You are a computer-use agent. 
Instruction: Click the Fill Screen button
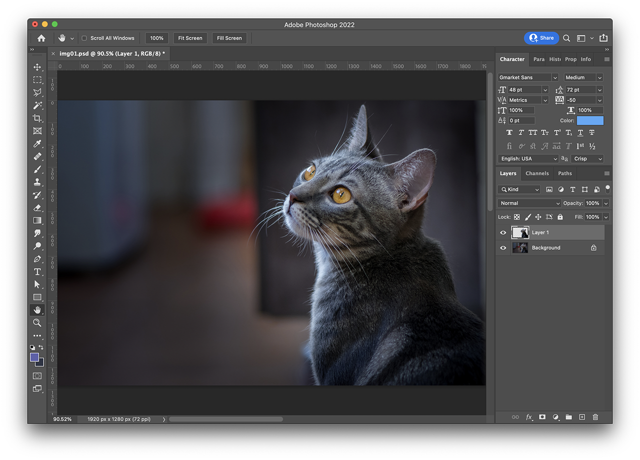(229, 38)
